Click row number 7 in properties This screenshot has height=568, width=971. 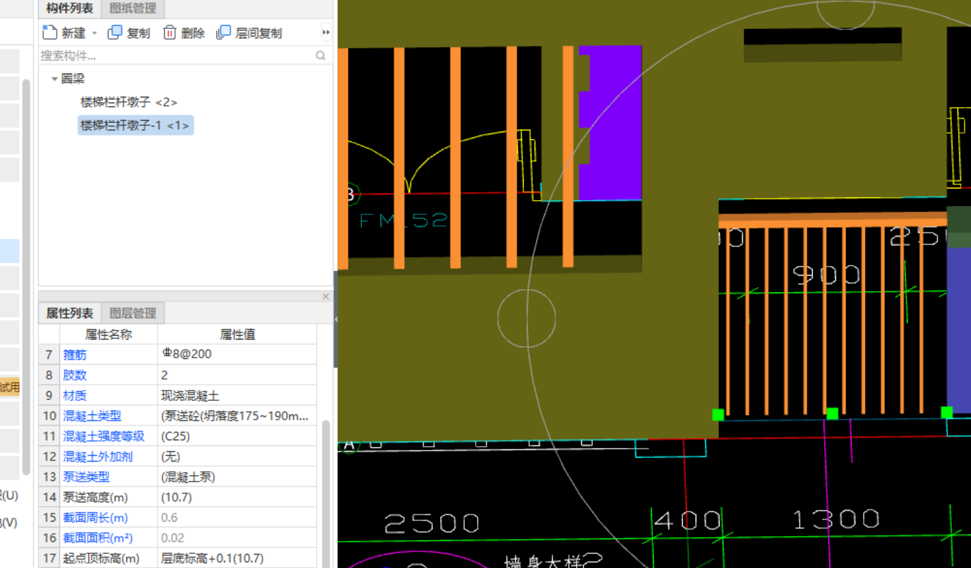(x=49, y=354)
